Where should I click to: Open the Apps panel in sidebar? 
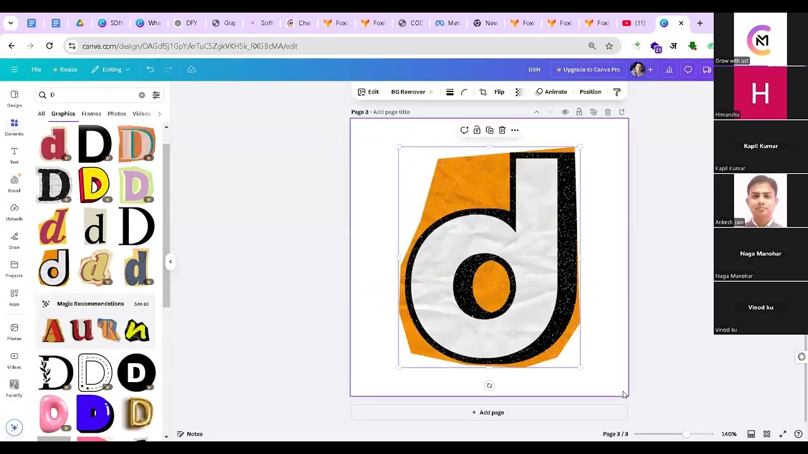coord(14,298)
